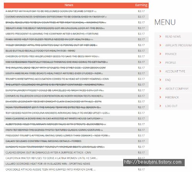Open the Top-Seeded North Carolina Answers news
The width and height of the screenshot is (192, 172).
(x=58, y=113)
